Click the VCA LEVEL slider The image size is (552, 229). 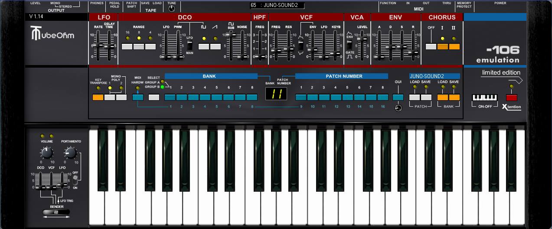pyautogui.click(x=362, y=46)
